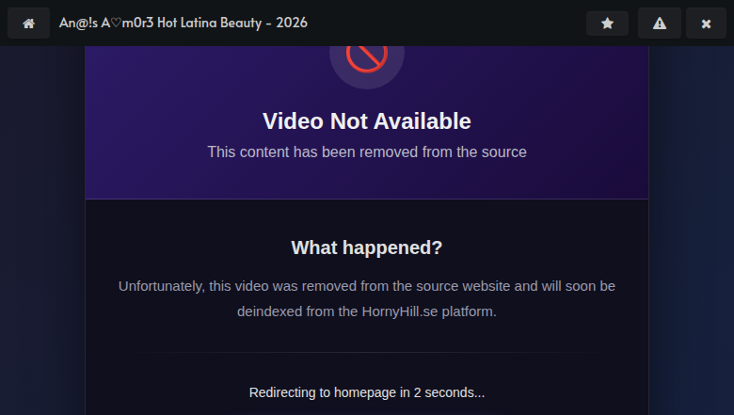Click the 'What happened?' heading

click(366, 247)
